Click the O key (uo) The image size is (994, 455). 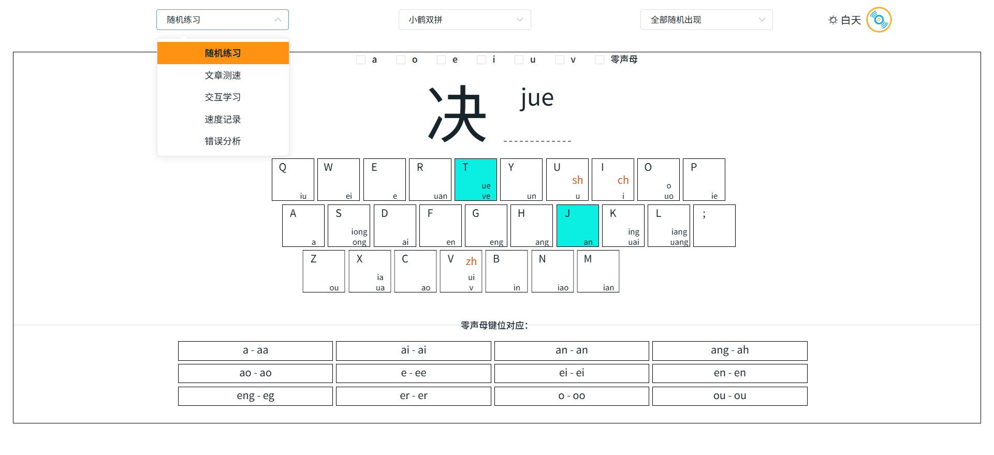pos(659,180)
